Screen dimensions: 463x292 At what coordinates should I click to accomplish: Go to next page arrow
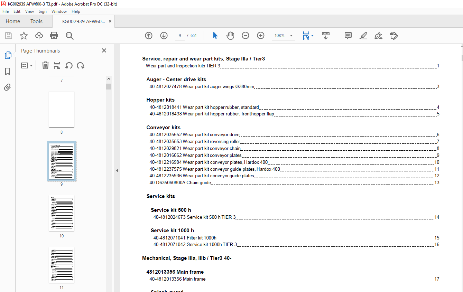(164, 36)
